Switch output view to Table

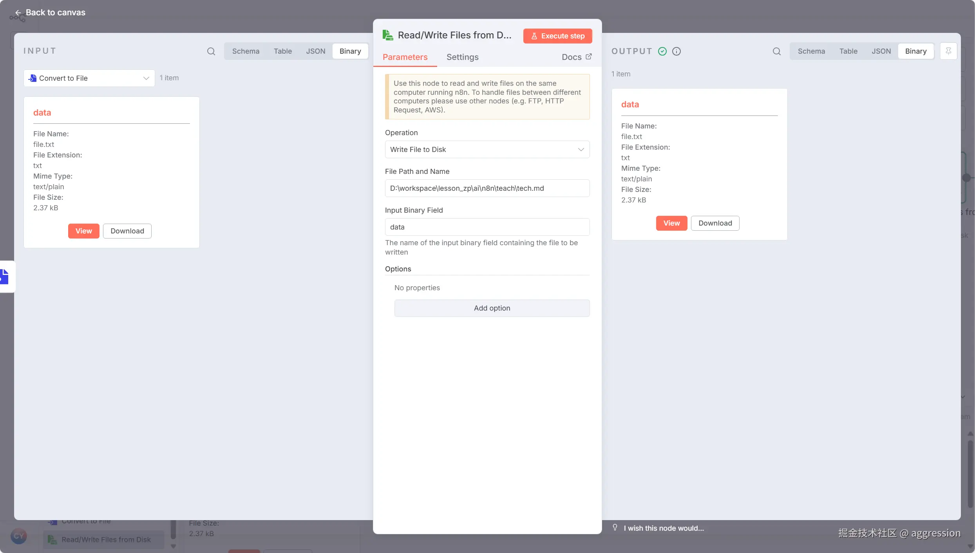pos(848,51)
